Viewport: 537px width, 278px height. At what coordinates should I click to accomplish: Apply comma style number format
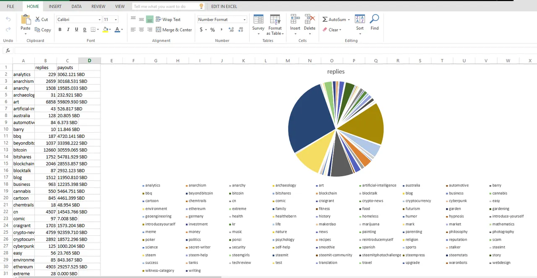pyautogui.click(x=222, y=30)
